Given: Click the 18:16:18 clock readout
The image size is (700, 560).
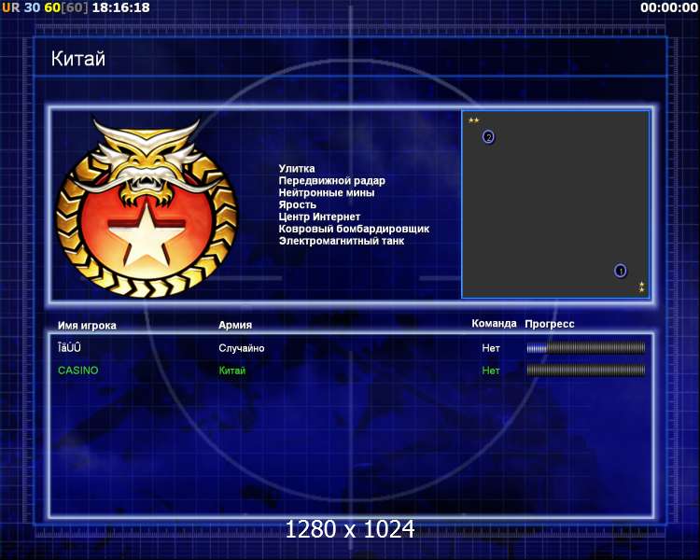Looking at the screenshot, I should click(x=121, y=7).
